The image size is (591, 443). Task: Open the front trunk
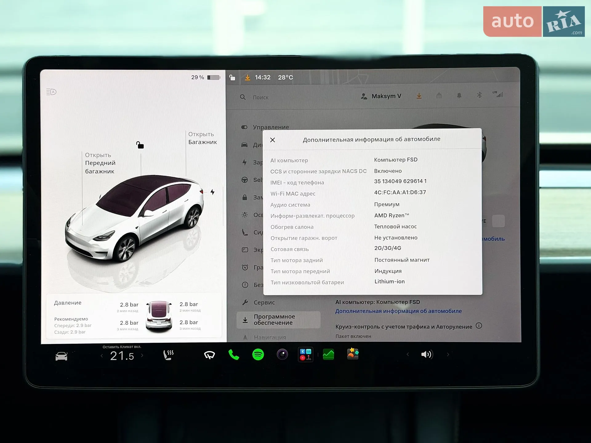(100, 163)
